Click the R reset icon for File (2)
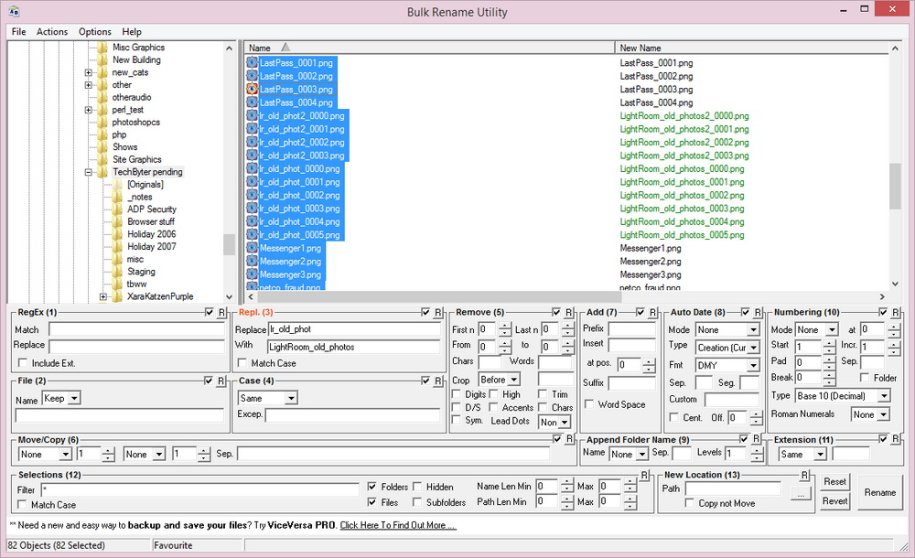Viewport: 915px width, 558px height. coord(221,381)
